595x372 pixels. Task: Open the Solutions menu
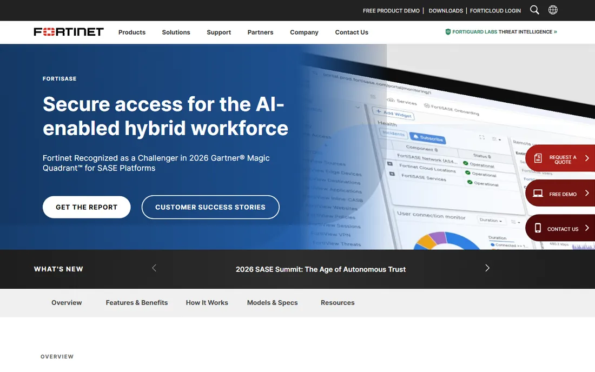tap(176, 32)
